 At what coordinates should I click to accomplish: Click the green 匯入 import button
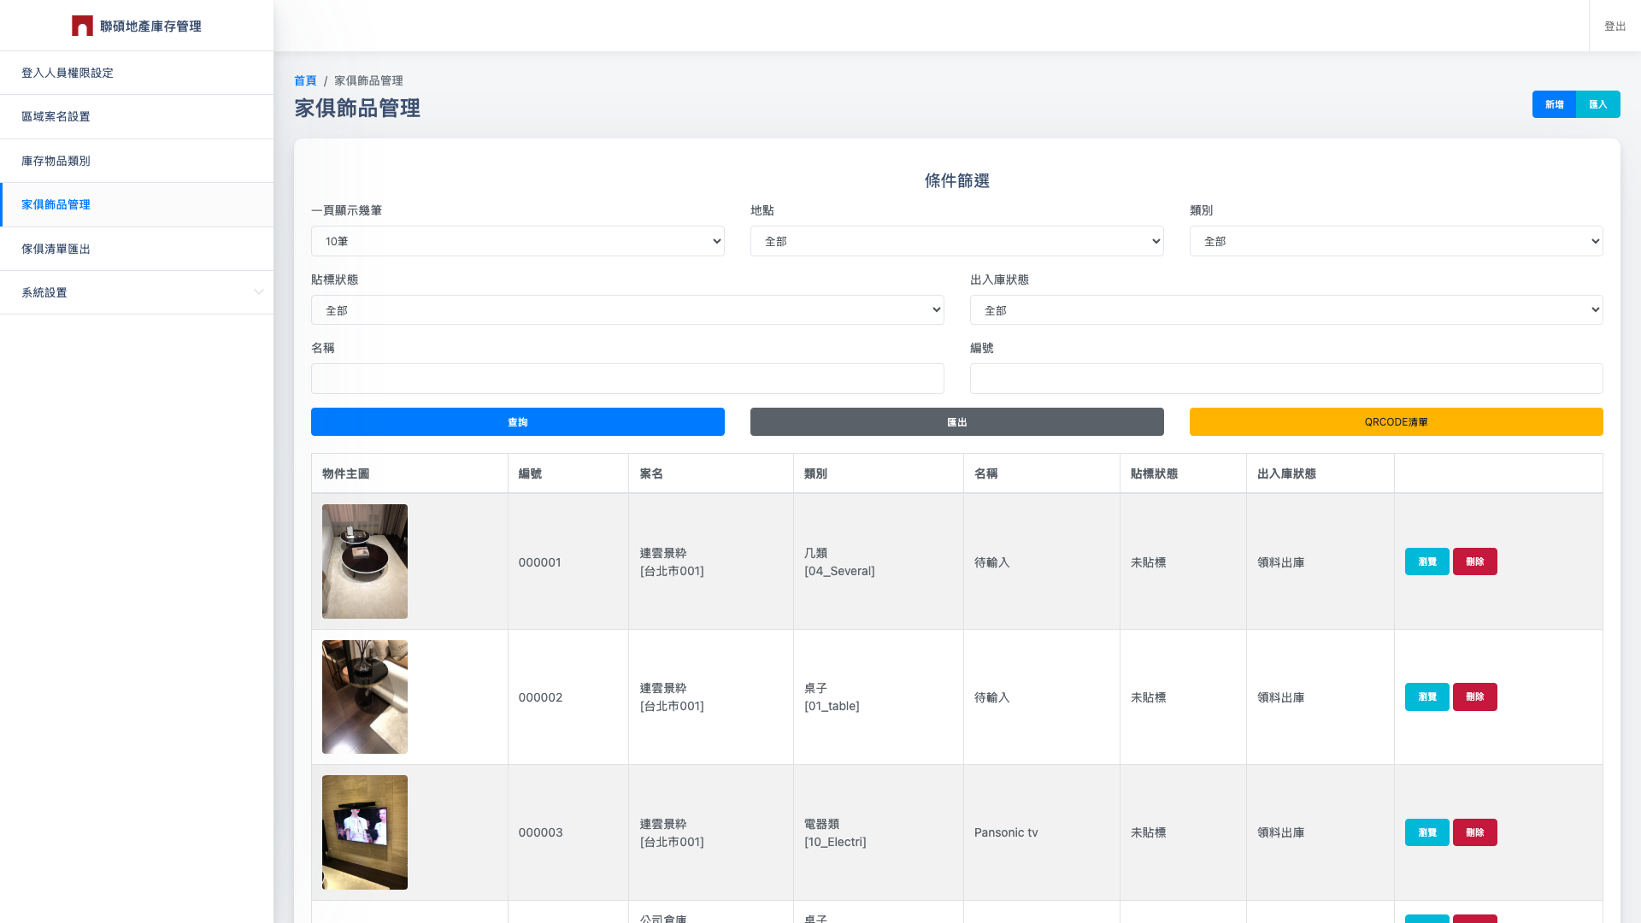[1597, 104]
